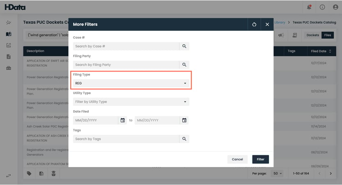Click the Case # search magnifier icon
The image size is (342, 185).
point(184,46)
